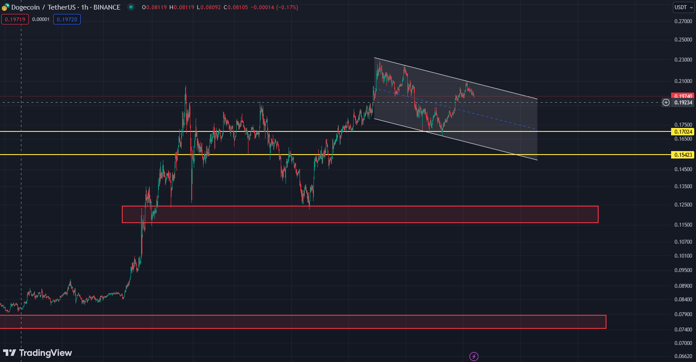The image size is (696, 362).
Task: Click the 0.19234 crosshair price label
Action: coord(683,103)
